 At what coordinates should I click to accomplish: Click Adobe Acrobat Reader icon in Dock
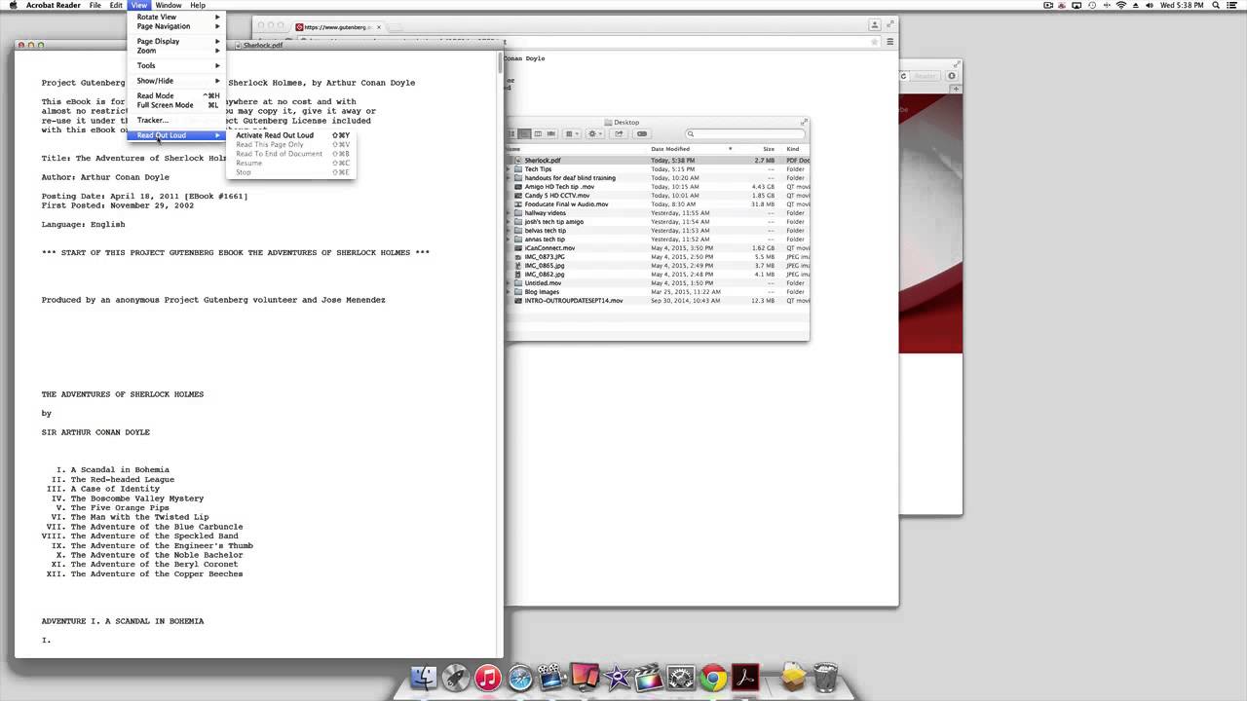(746, 678)
